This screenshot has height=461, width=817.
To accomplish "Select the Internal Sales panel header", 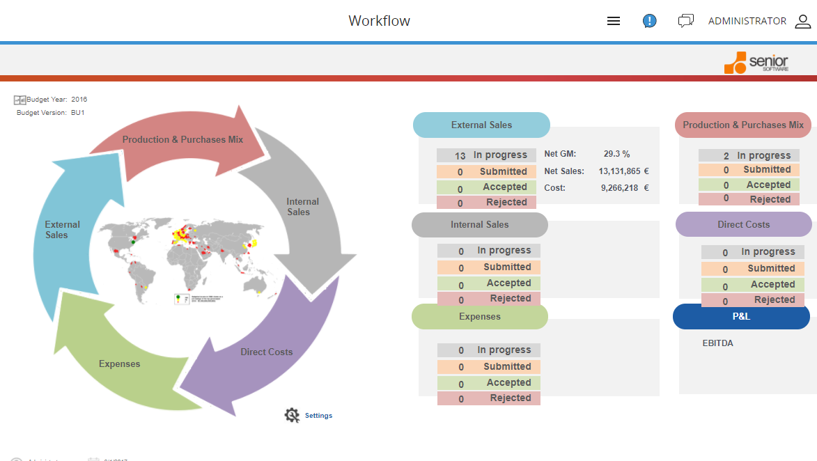I will point(479,224).
